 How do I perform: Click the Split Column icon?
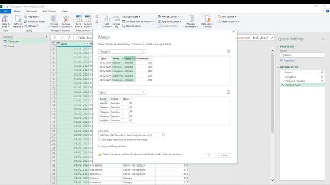[107, 19]
